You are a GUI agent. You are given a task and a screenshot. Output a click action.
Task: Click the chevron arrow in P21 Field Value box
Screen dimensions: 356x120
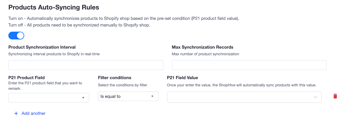[x=315, y=97]
